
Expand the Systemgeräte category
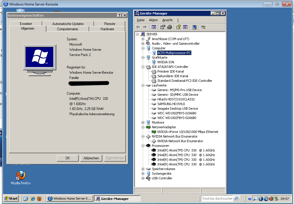(143, 174)
